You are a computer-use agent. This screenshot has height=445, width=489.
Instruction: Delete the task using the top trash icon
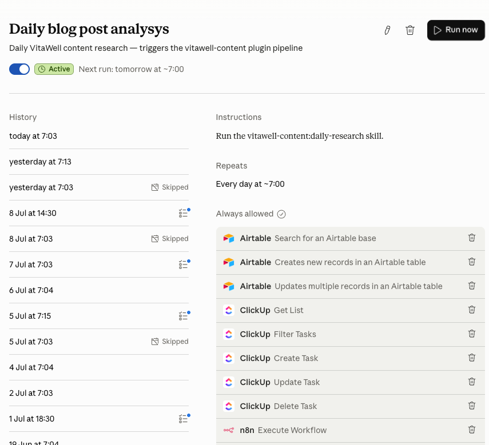(410, 30)
